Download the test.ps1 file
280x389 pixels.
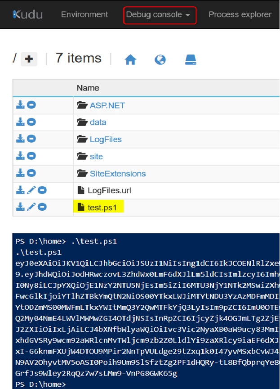pos(20,207)
